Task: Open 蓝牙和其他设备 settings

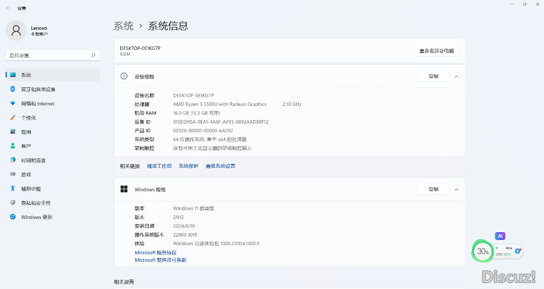Action: coord(53,89)
